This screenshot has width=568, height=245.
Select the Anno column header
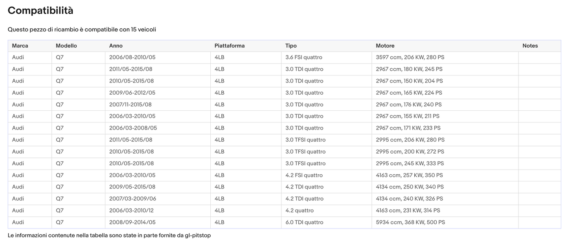pyautogui.click(x=116, y=46)
